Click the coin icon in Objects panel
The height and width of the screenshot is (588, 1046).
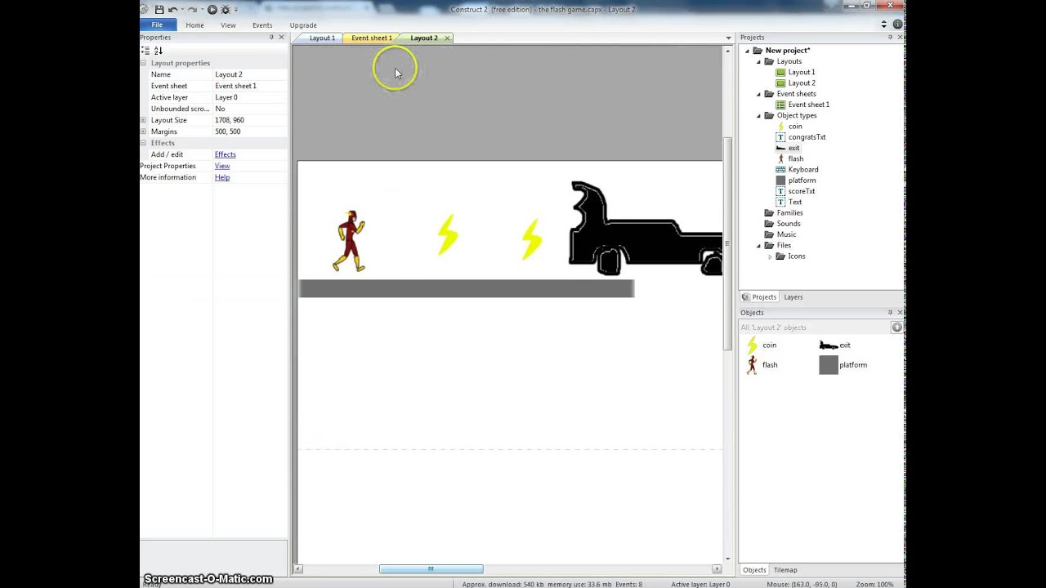pyautogui.click(x=752, y=345)
